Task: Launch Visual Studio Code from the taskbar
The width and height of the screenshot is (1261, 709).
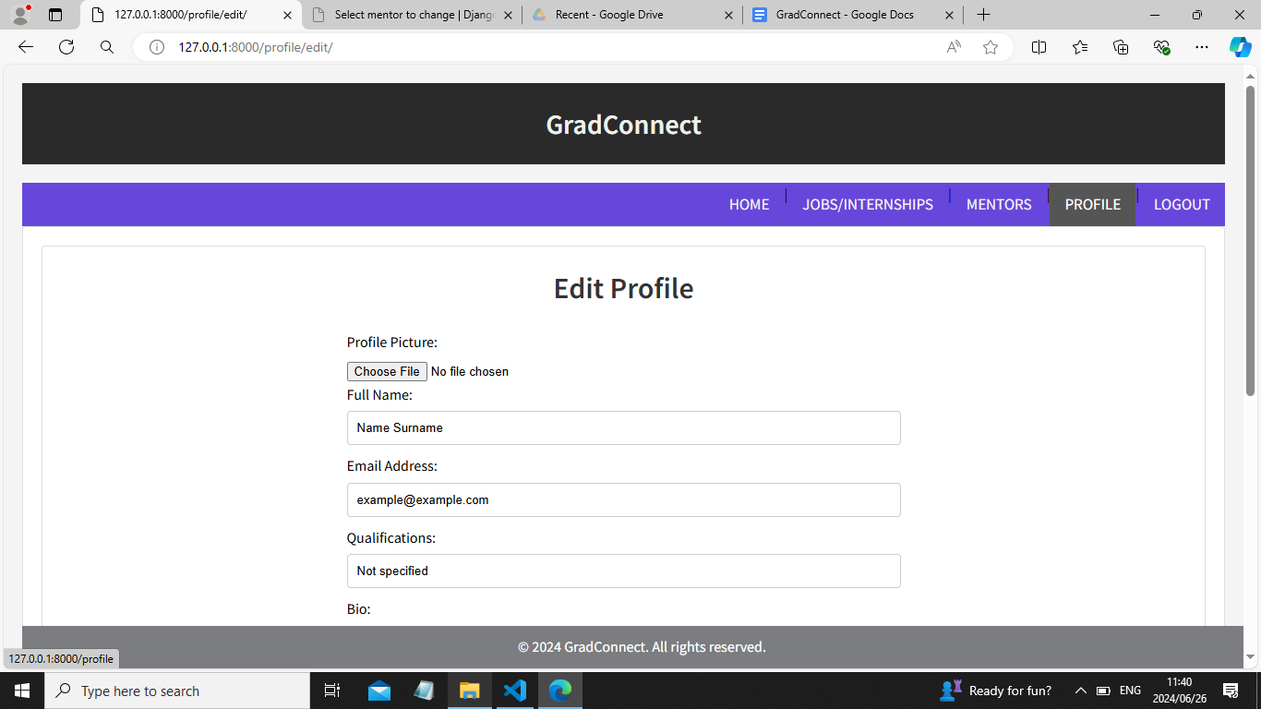Action: click(x=515, y=690)
